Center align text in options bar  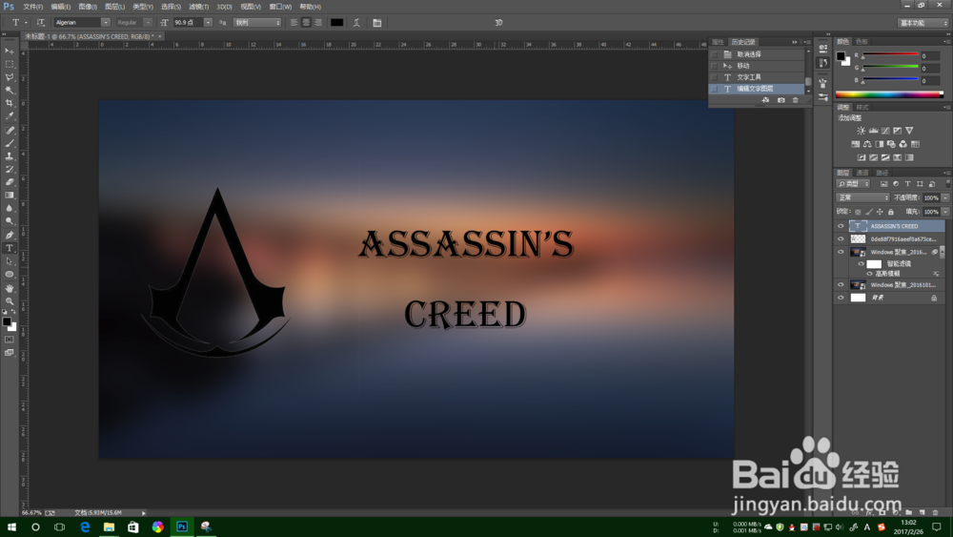306,23
